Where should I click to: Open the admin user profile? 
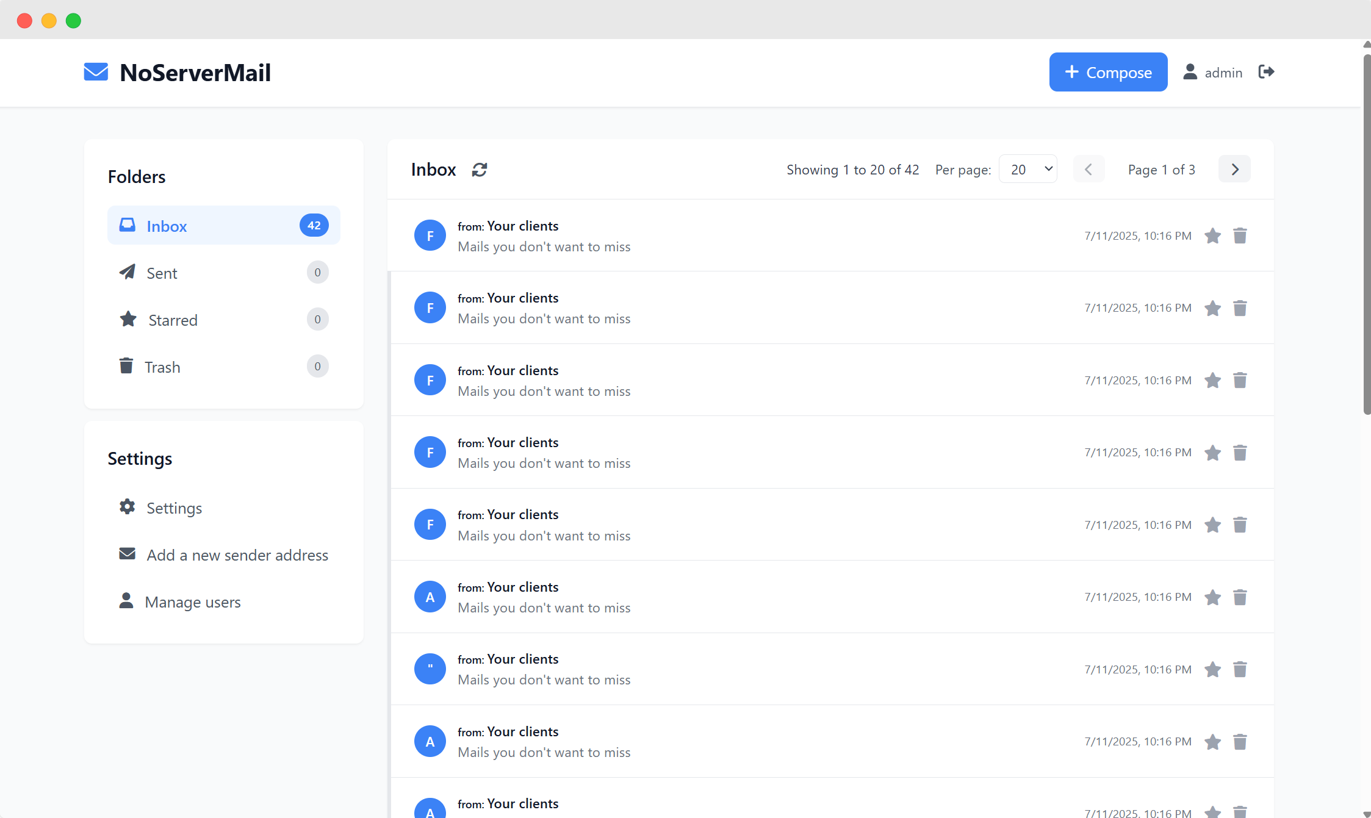[1213, 72]
